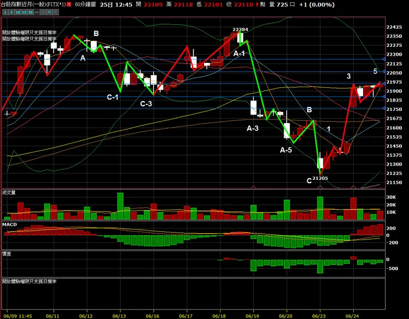Click the open price 22109
Image resolution: width=409 pixels, height=319 pixels.
[x=153, y=4]
